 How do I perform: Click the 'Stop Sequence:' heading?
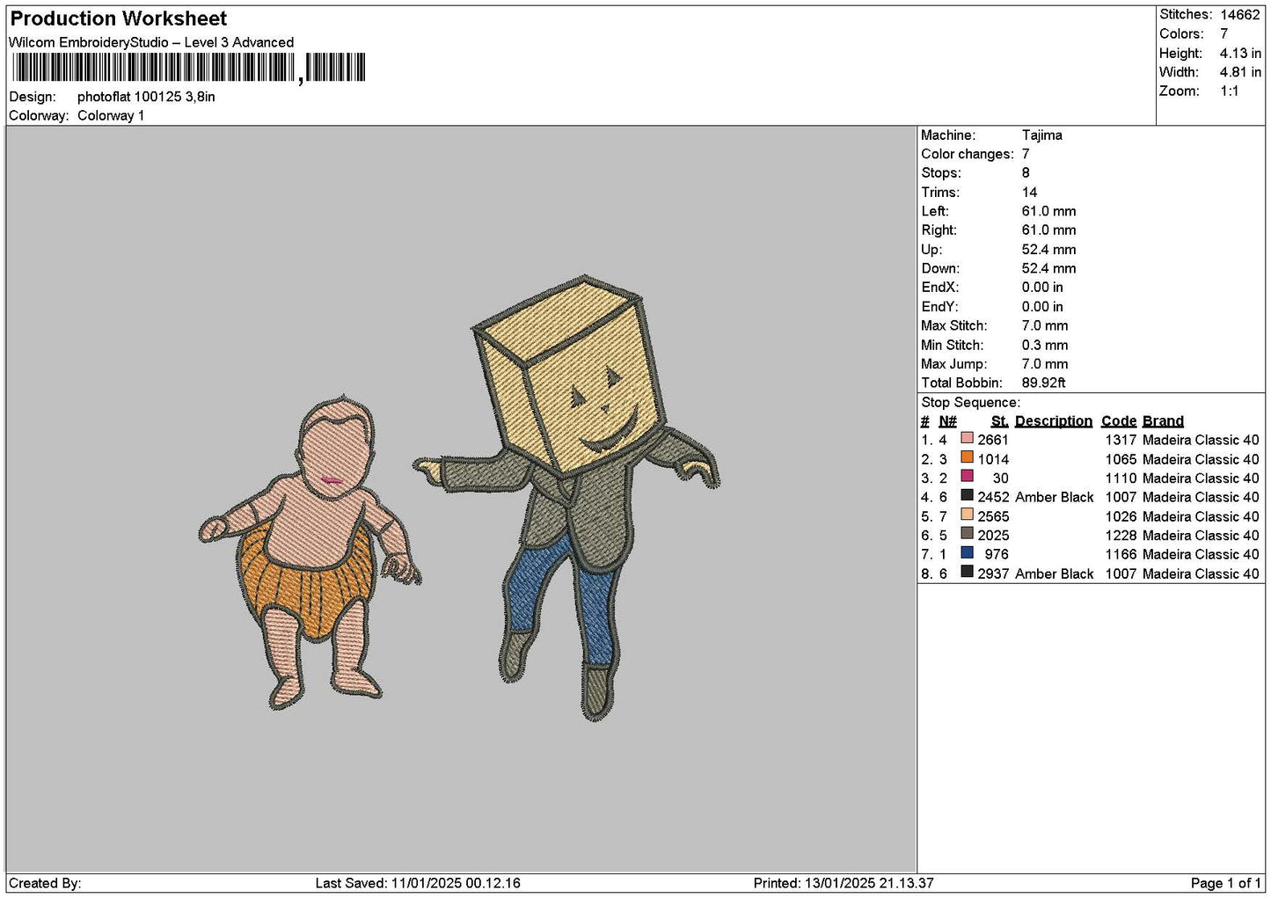(x=971, y=403)
